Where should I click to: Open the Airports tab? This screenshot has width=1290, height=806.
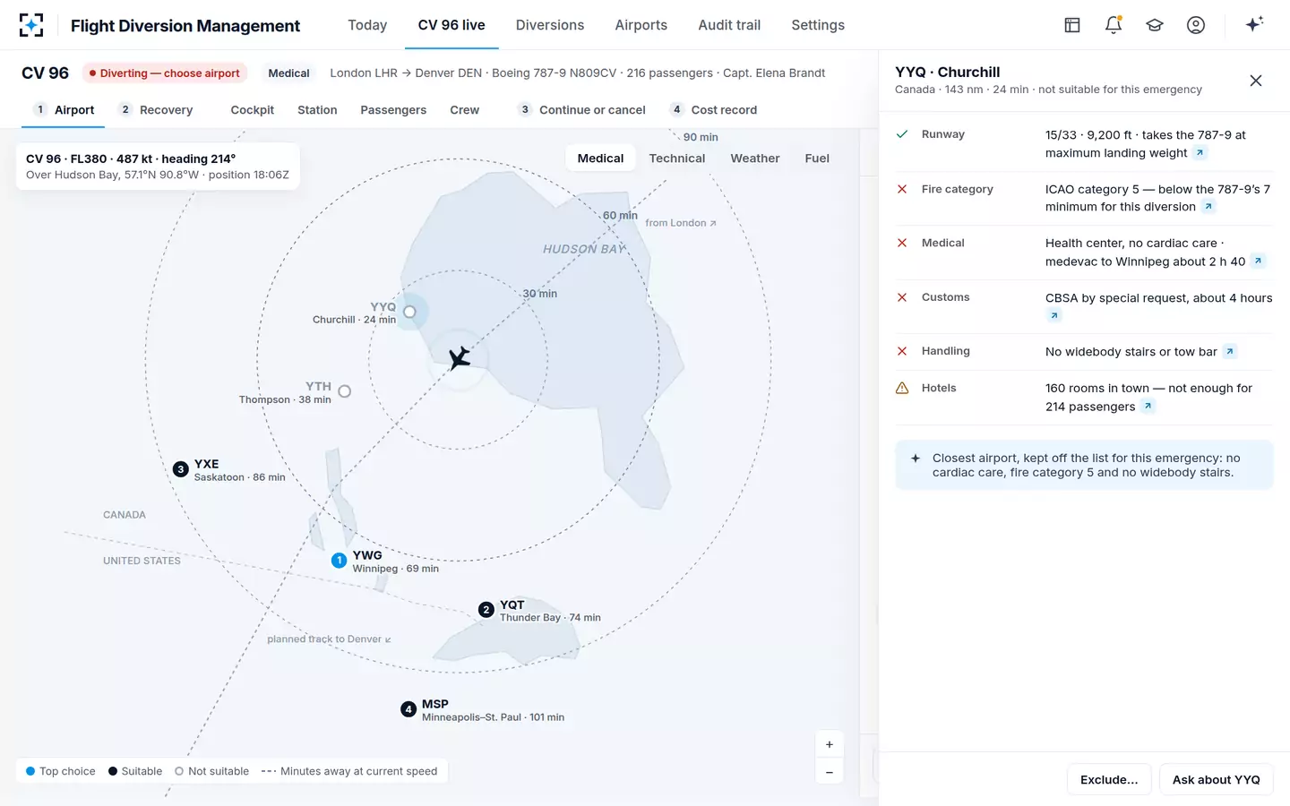tap(641, 25)
